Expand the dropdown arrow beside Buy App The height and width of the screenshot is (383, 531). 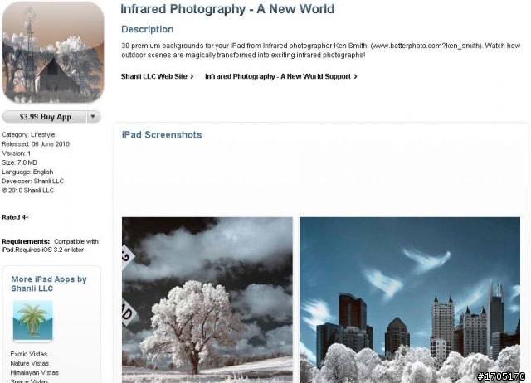94,117
